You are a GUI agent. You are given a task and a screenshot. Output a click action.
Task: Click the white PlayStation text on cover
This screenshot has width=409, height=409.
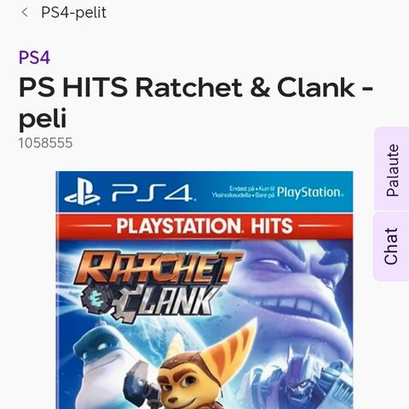tap(310, 193)
